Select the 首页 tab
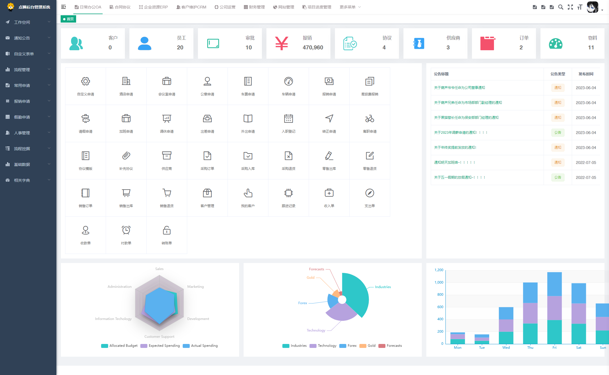The width and height of the screenshot is (609, 375). pyautogui.click(x=69, y=19)
